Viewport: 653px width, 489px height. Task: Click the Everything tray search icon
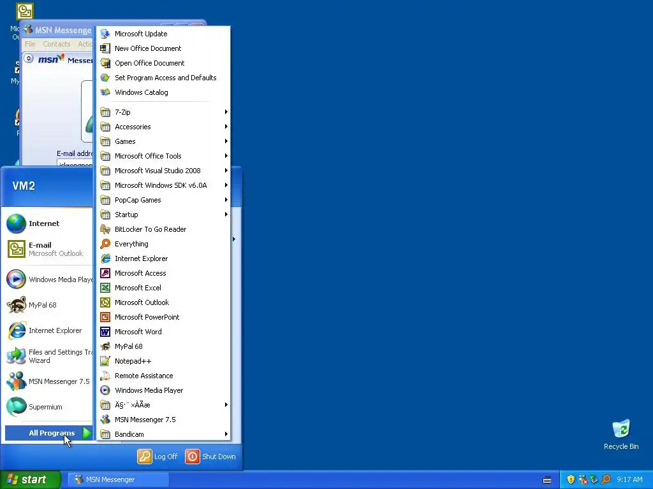[x=606, y=479]
